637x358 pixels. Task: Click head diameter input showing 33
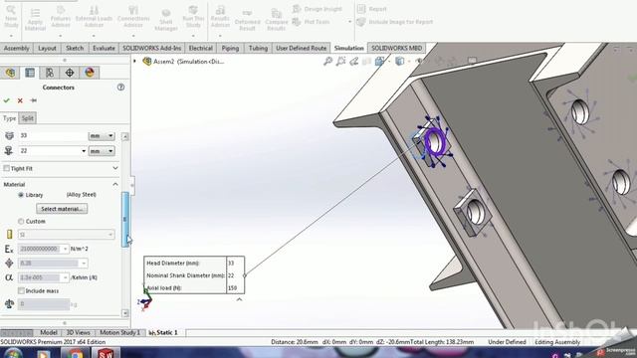[x=52, y=135]
